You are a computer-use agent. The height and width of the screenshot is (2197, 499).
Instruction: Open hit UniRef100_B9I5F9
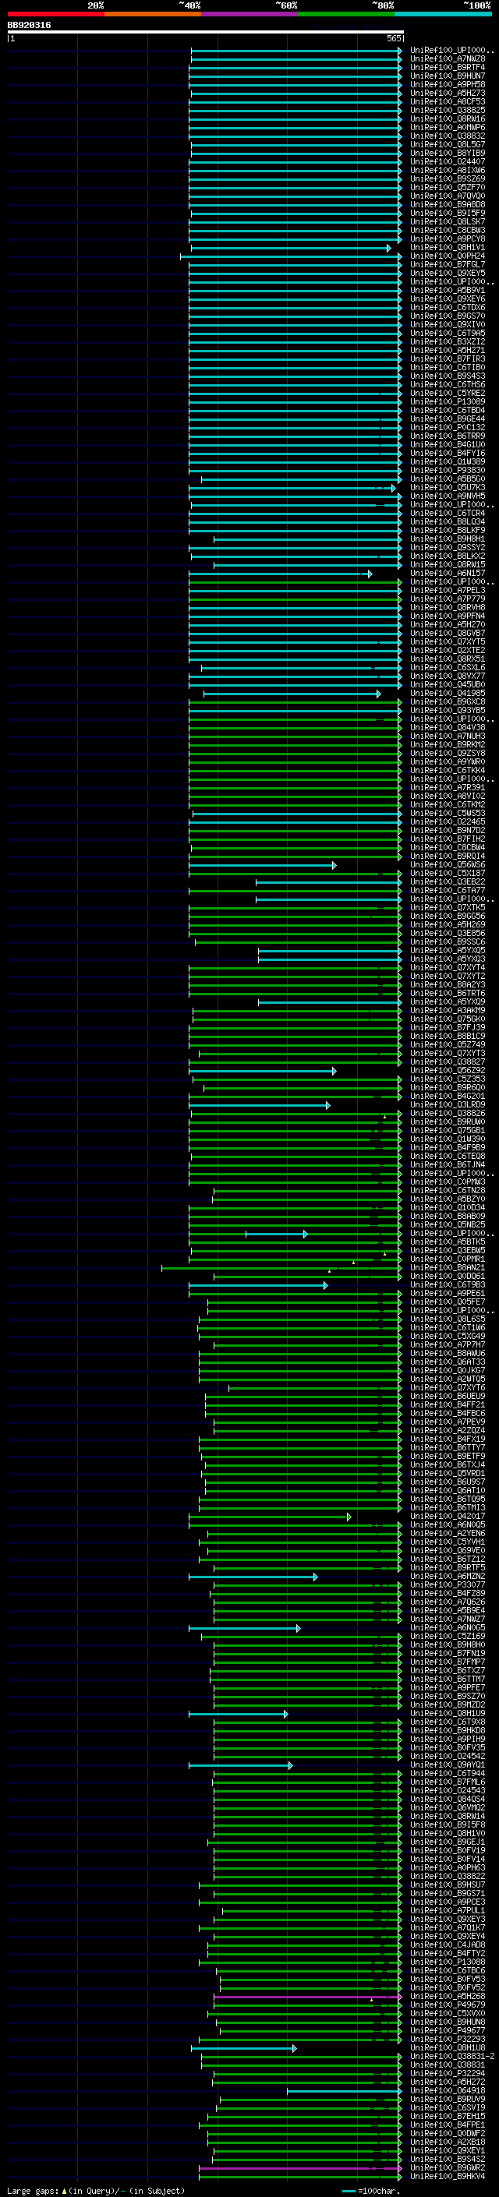pos(448,214)
